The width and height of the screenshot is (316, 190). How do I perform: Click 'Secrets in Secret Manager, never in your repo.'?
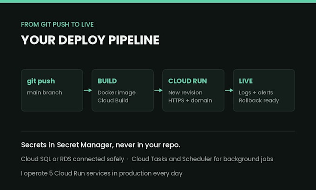click(x=100, y=145)
